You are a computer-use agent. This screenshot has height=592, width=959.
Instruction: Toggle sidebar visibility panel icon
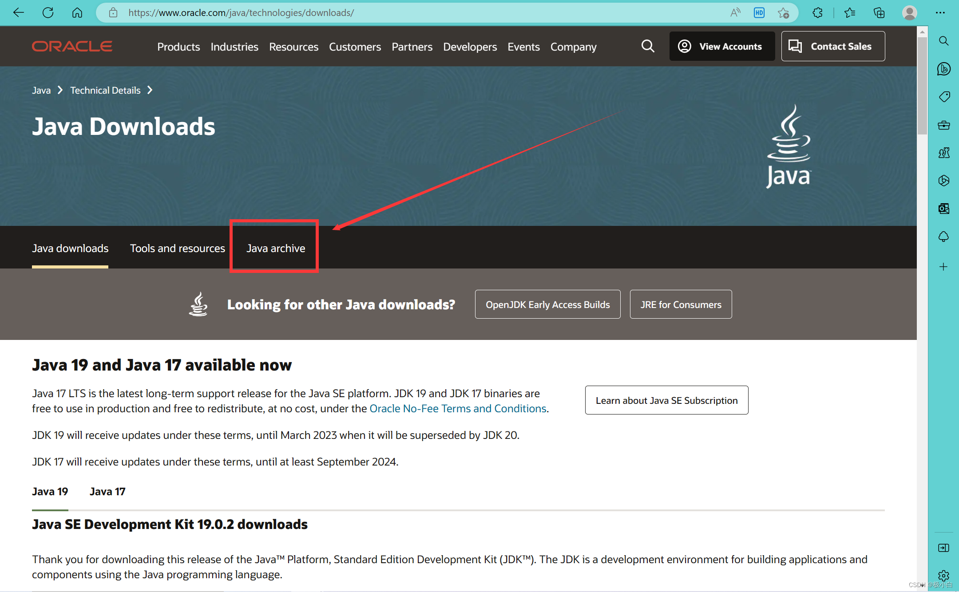coord(944,548)
